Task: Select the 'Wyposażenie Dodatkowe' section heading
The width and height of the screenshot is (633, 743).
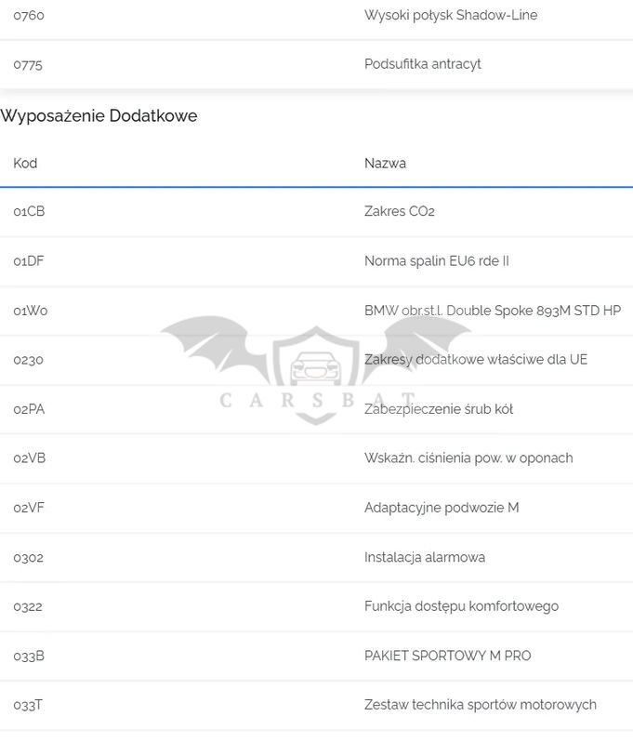Action: pos(99,116)
